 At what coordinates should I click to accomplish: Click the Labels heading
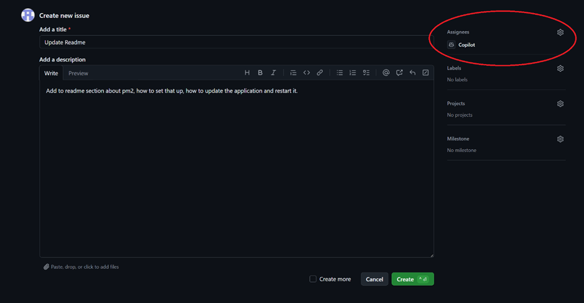click(454, 68)
